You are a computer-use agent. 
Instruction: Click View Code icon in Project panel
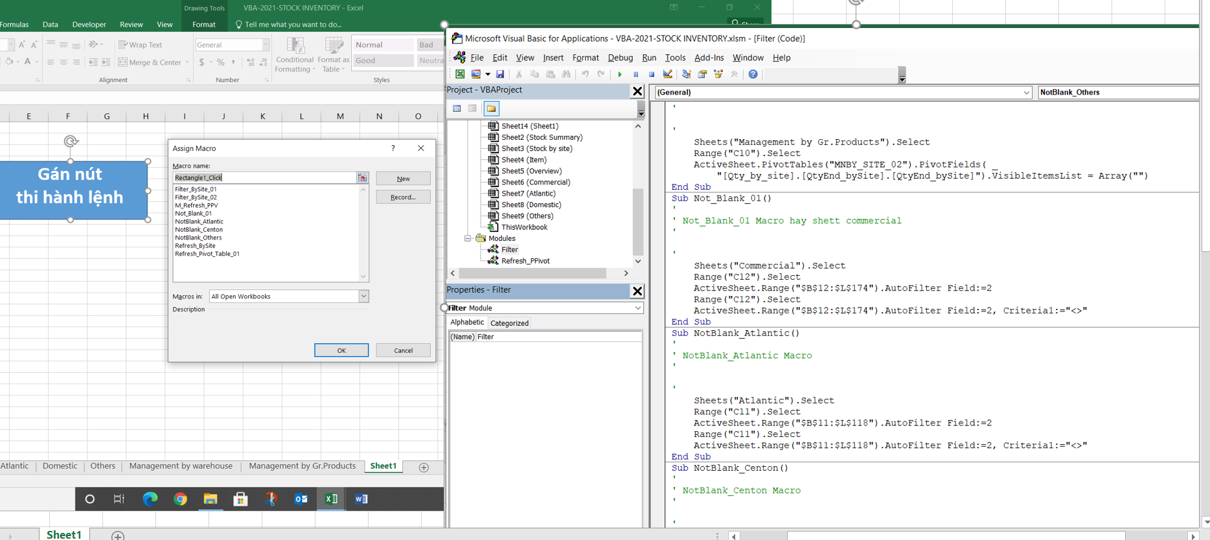pyautogui.click(x=457, y=109)
